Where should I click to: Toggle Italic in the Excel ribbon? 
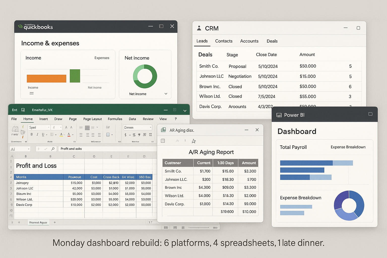pos(37,135)
